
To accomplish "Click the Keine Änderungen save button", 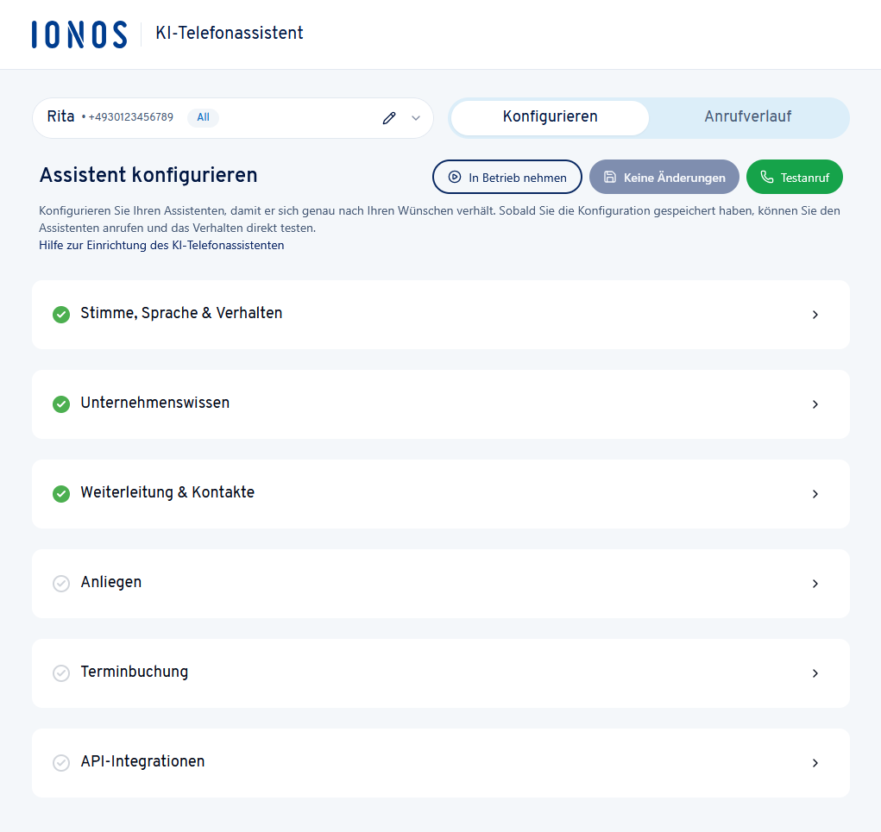I will [664, 178].
